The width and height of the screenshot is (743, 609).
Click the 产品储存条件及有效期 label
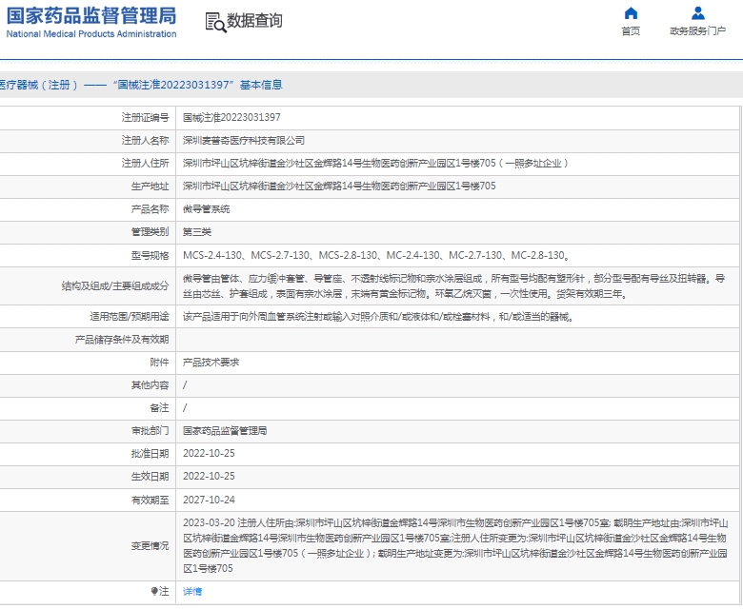pos(122,340)
